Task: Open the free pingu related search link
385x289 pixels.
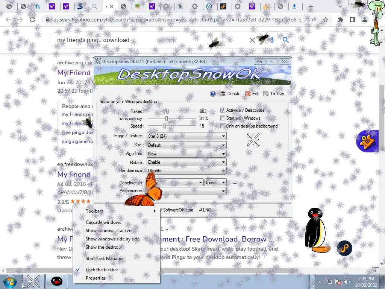Action: point(77,132)
